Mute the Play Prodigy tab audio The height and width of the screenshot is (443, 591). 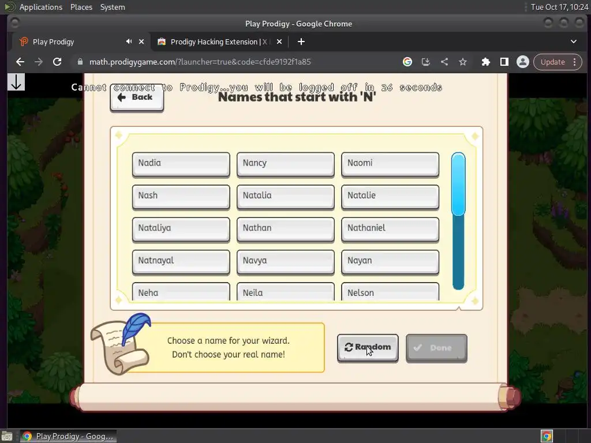pyautogui.click(x=129, y=42)
